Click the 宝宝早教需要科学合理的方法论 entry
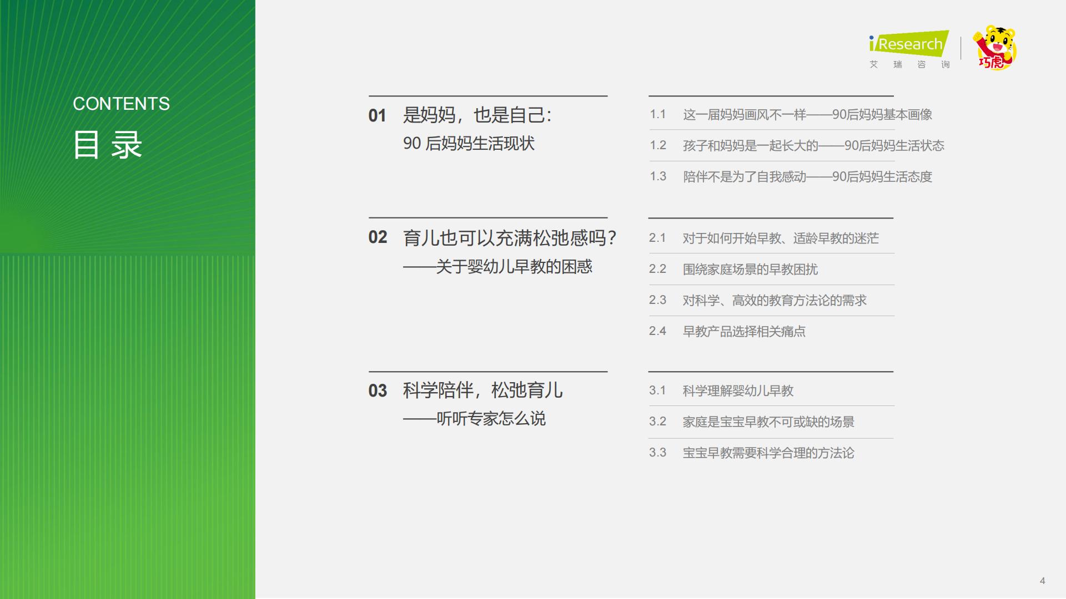1066x599 pixels. [768, 453]
